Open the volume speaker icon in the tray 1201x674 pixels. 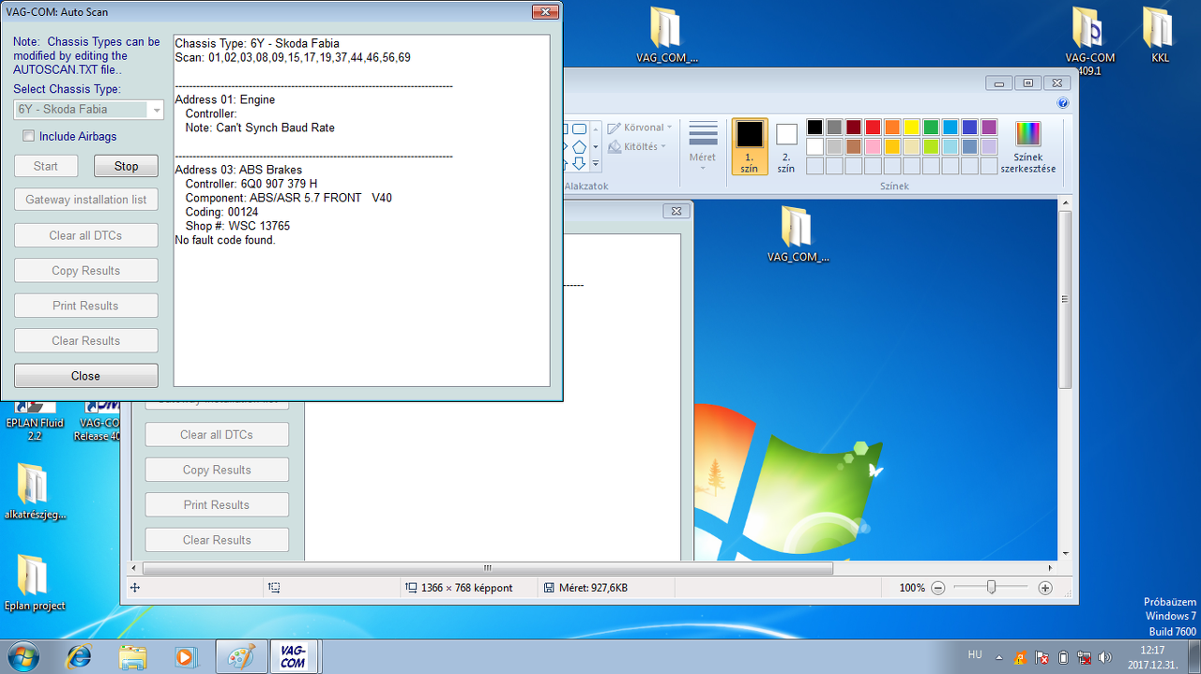click(x=1105, y=657)
